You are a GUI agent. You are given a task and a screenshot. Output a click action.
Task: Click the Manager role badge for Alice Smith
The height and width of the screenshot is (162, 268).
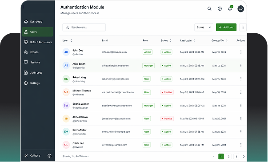[148, 66]
